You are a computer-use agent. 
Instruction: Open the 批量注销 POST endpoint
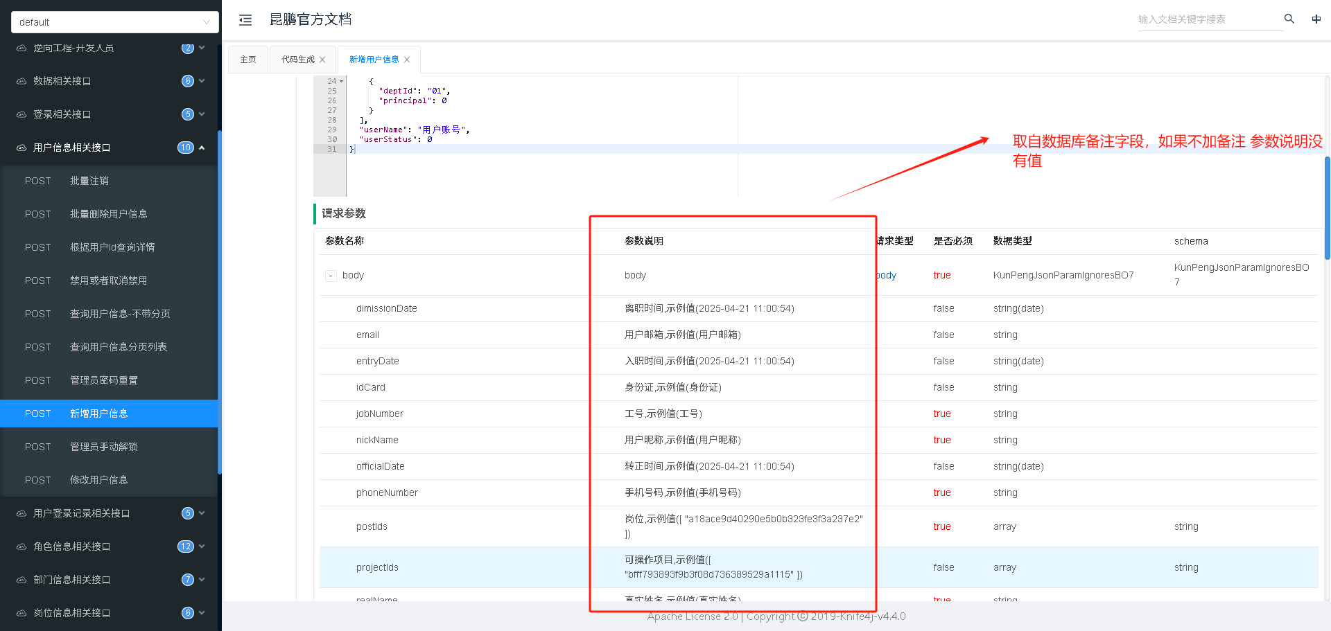point(89,181)
